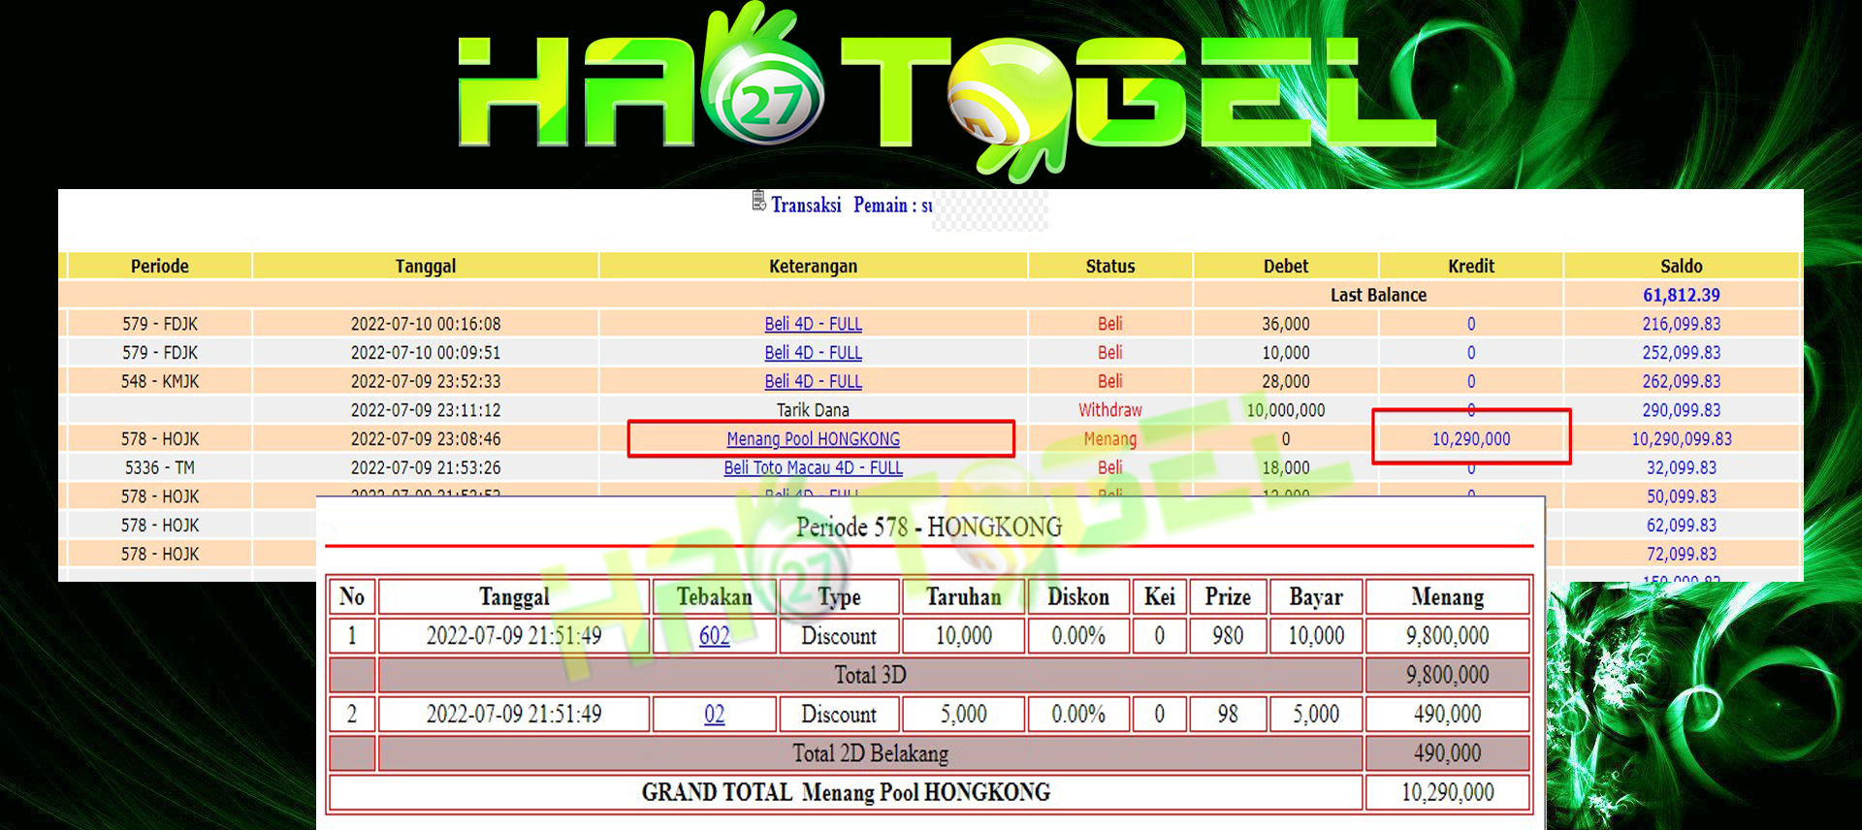This screenshot has width=1862, height=830.
Task: Click the Total 2D Belakang row label
Action: [x=870, y=753]
